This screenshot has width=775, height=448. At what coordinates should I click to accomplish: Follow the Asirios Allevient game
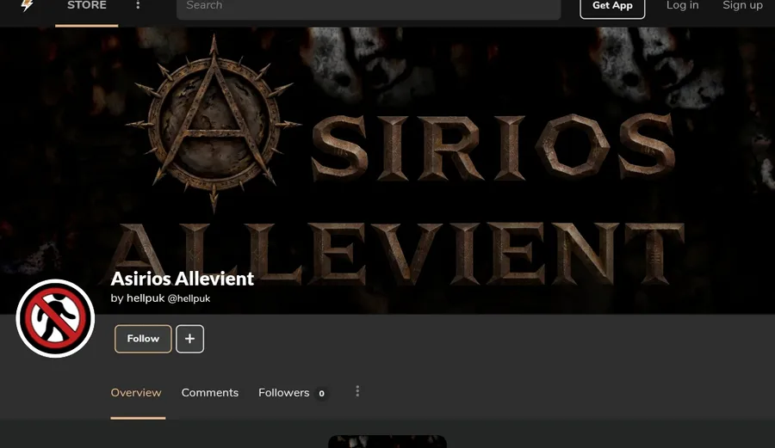[x=143, y=339]
